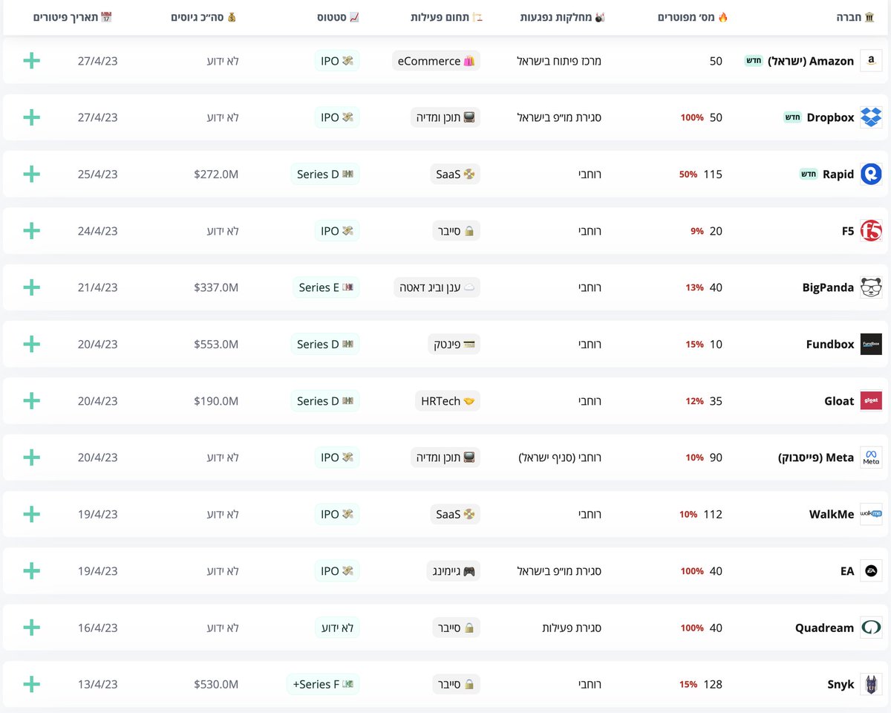Click Series D badge in Rapid row

[324, 174]
